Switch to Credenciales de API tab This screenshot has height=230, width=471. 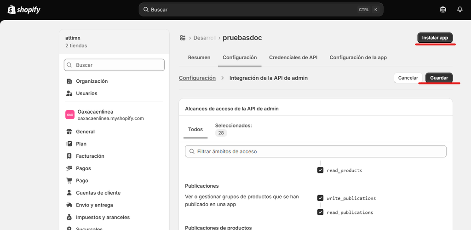tap(293, 57)
